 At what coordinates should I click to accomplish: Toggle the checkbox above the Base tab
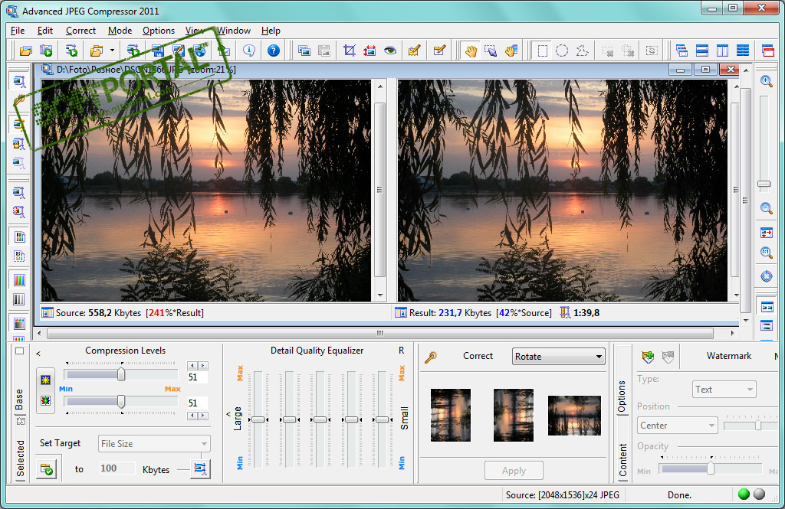coord(19,351)
